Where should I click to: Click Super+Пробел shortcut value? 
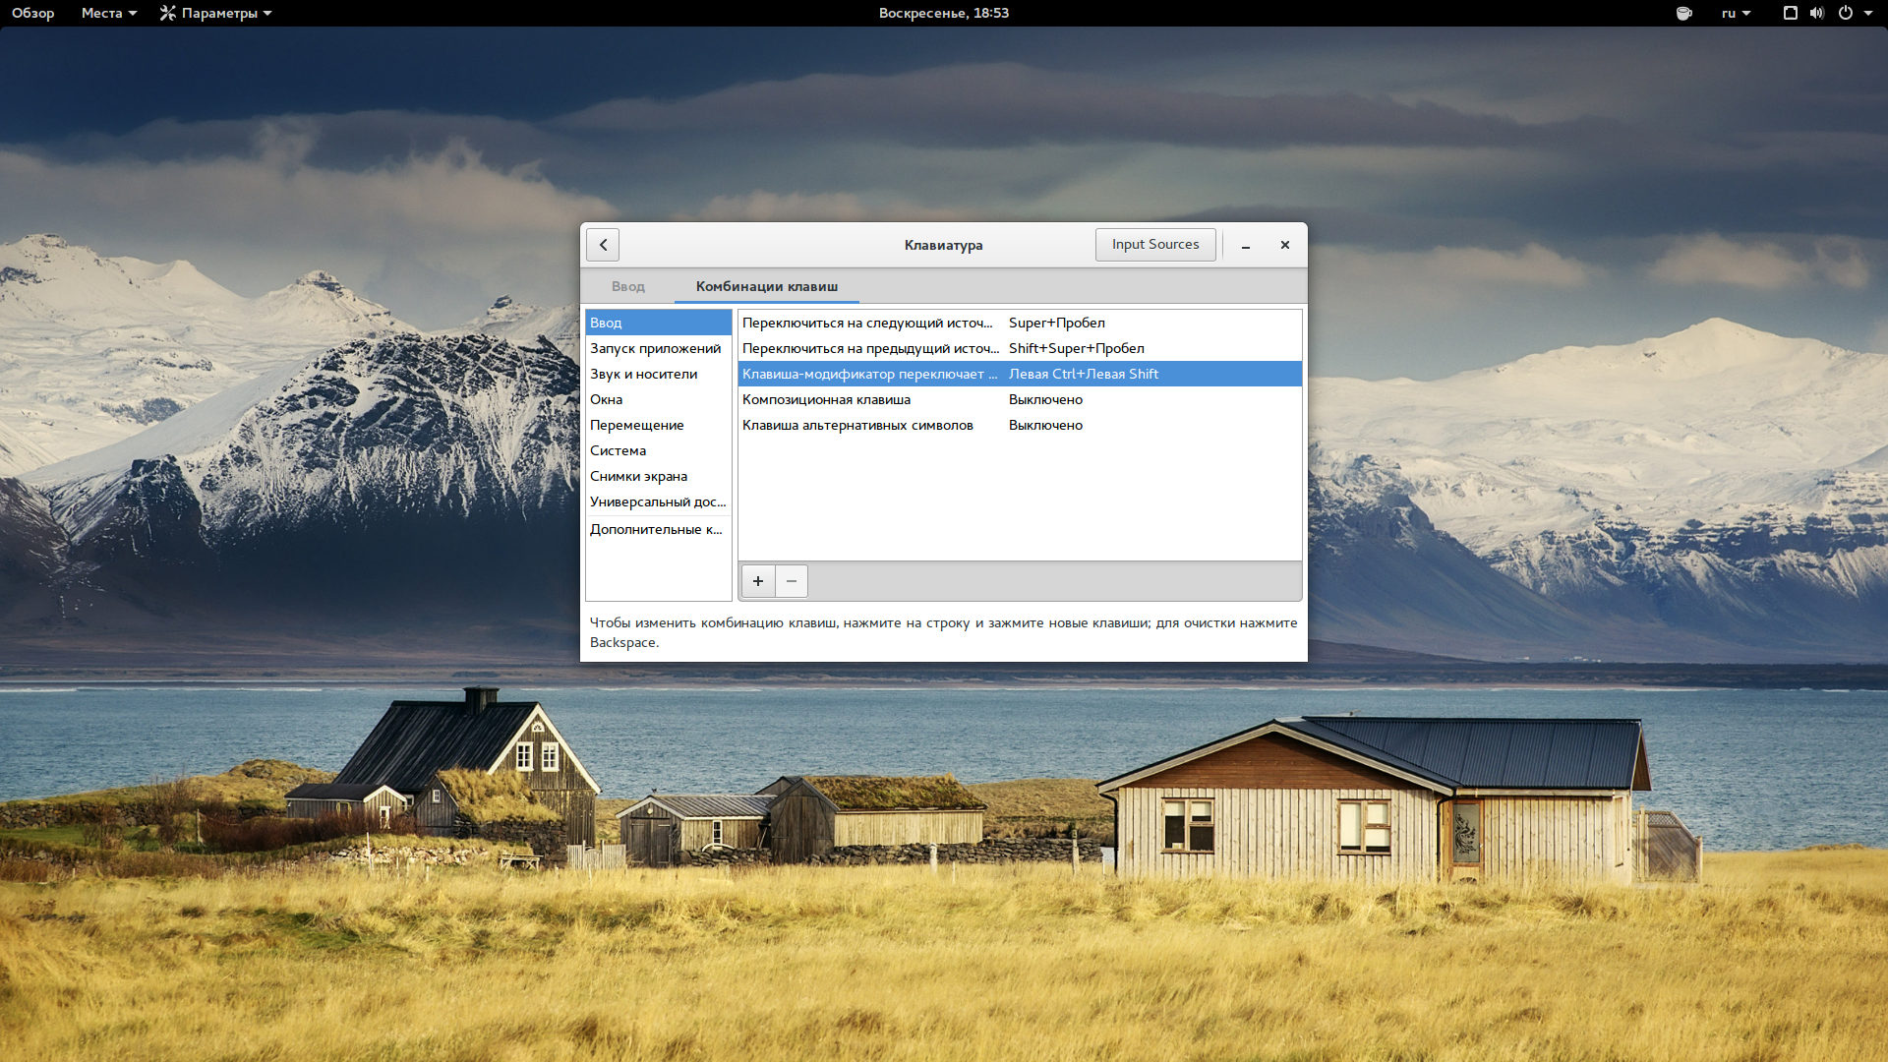click(x=1057, y=323)
